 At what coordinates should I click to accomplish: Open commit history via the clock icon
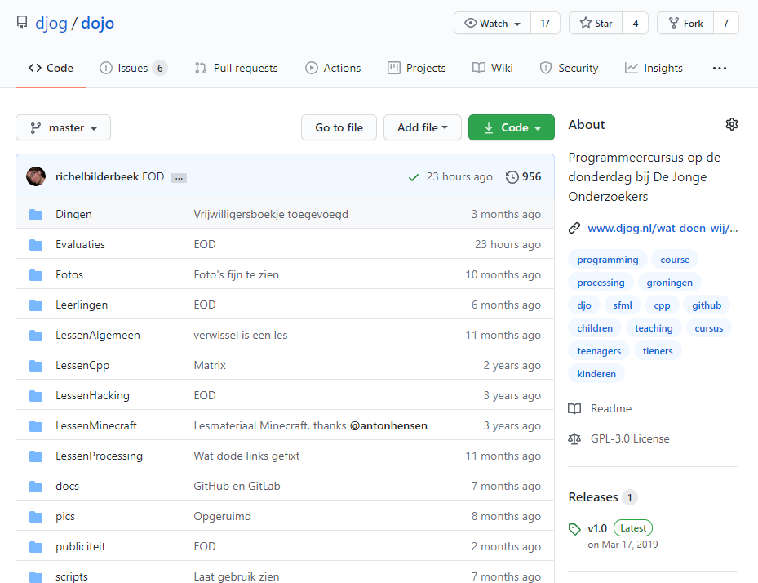click(513, 176)
